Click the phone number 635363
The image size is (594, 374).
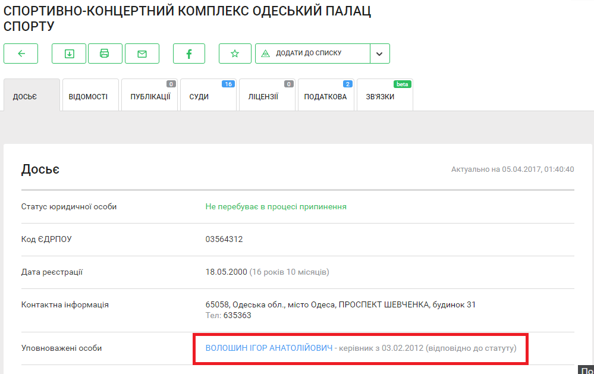(x=237, y=316)
